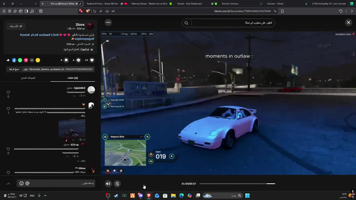Open the Brave Rewards triangle icon
356x200 pixels.
81,11
